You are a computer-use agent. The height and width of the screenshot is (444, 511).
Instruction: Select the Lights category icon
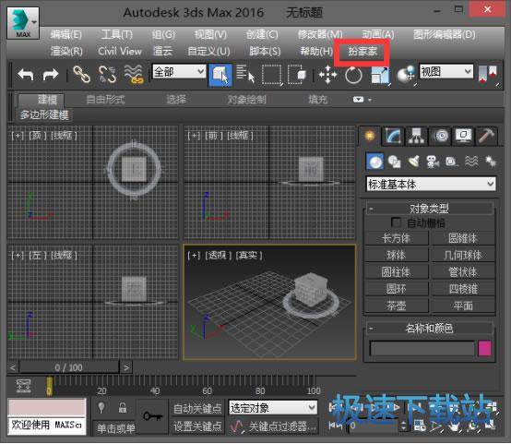pyautogui.click(x=414, y=162)
